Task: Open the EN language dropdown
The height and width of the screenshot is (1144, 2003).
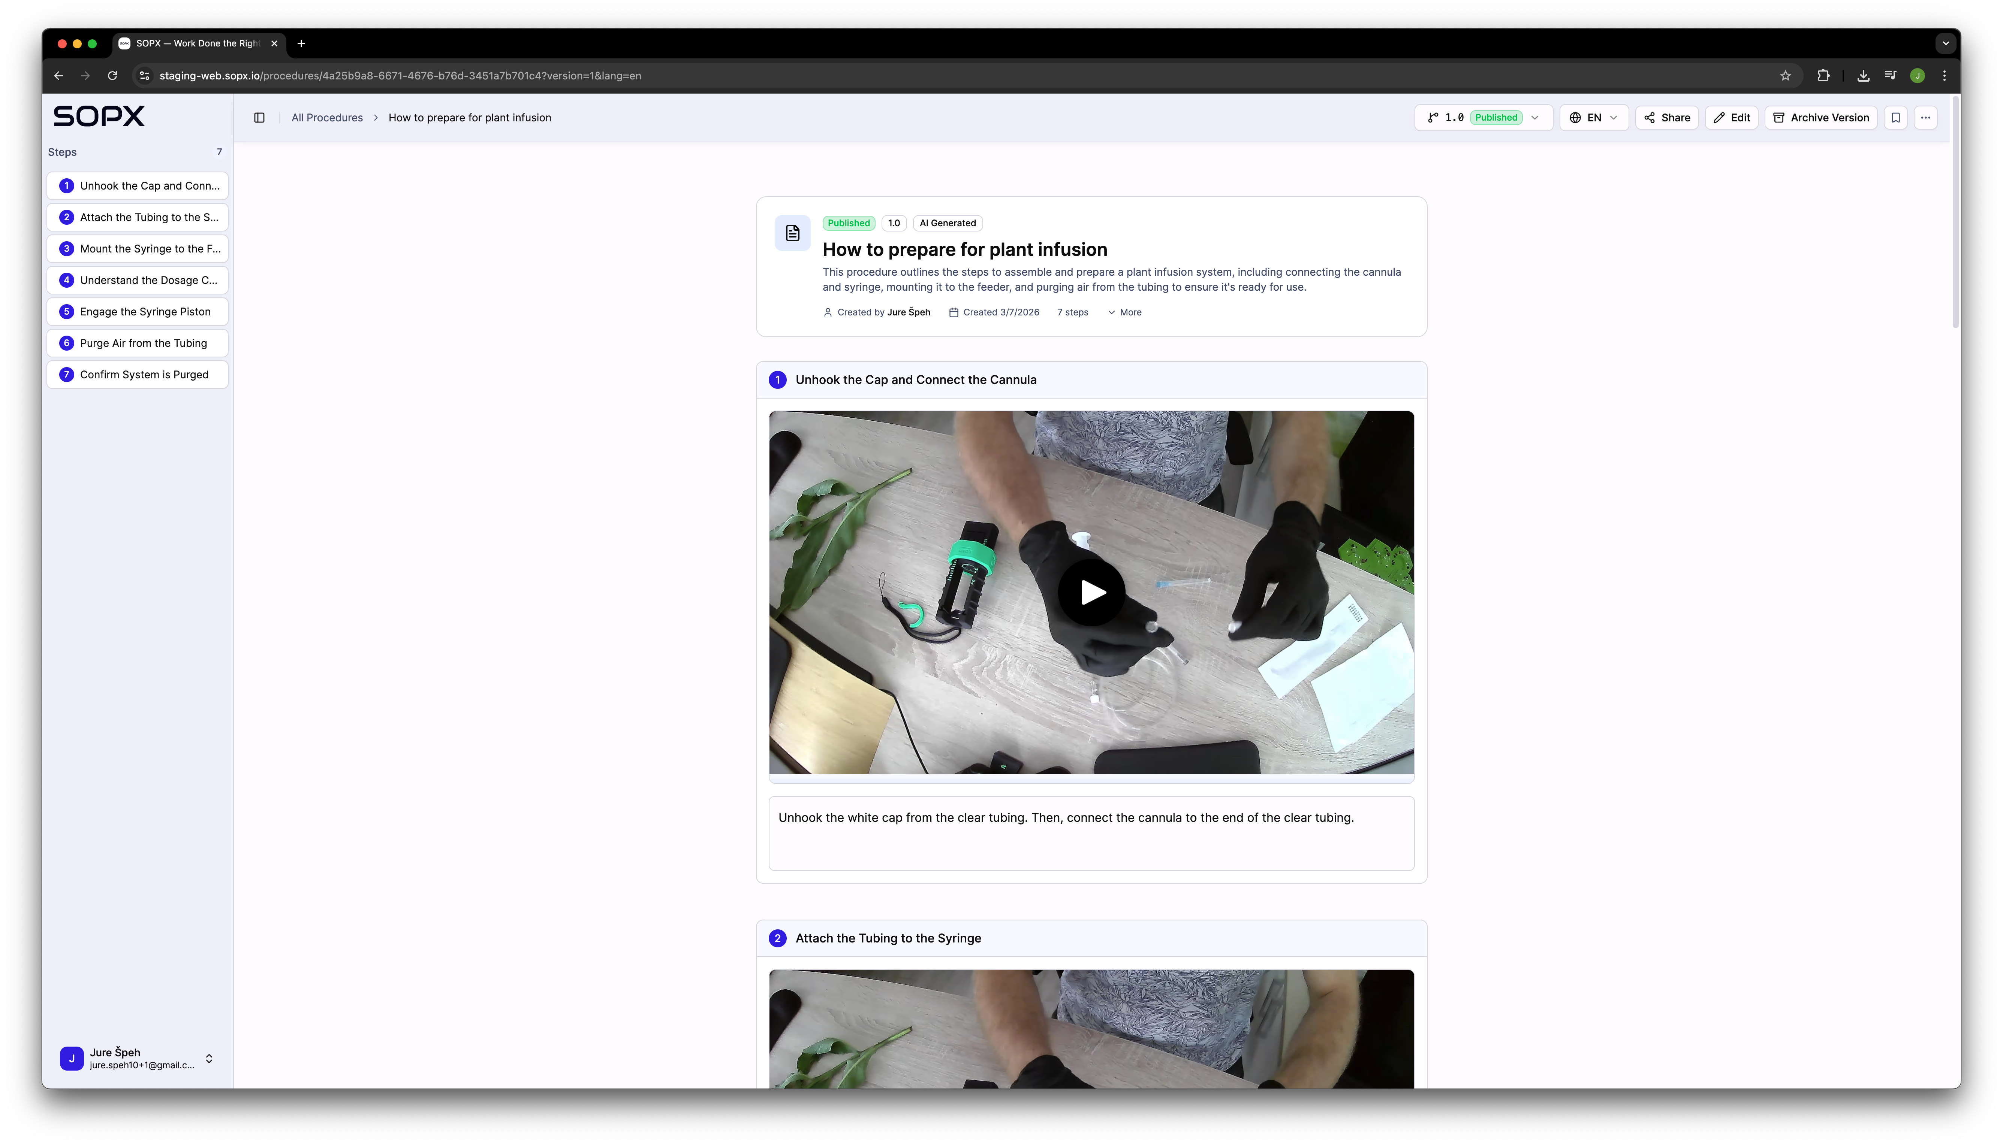Action: tap(1593, 118)
